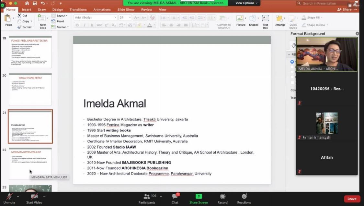Image resolution: width=364 pixels, height=206 pixels.
Task: Click the red Leave button
Action: coord(352,199)
